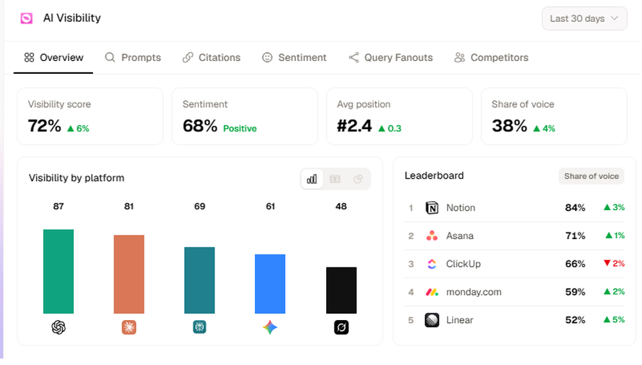This screenshot has height=365, width=642.
Task: Click the Gemini platform icon
Action: click(270, 327)
